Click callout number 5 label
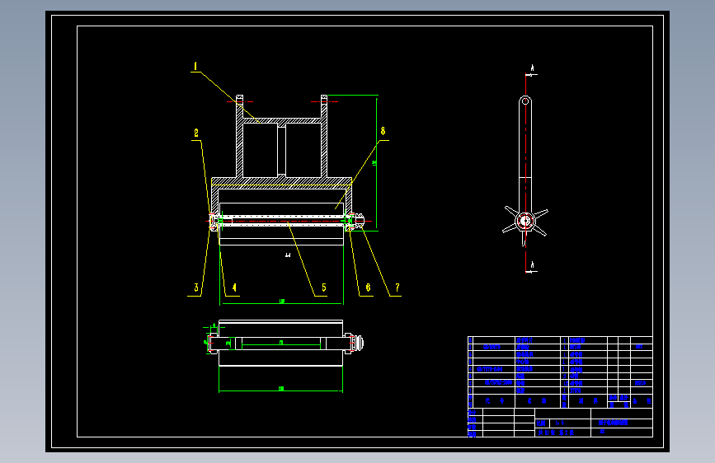Screen dimensions: 715x463 [324, 288]
